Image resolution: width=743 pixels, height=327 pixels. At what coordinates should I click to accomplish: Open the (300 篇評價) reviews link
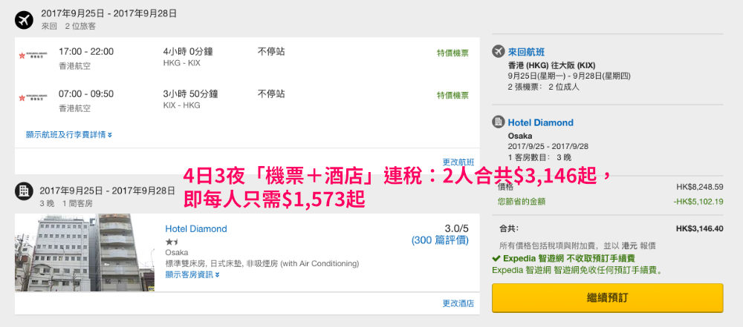point(440,240)
